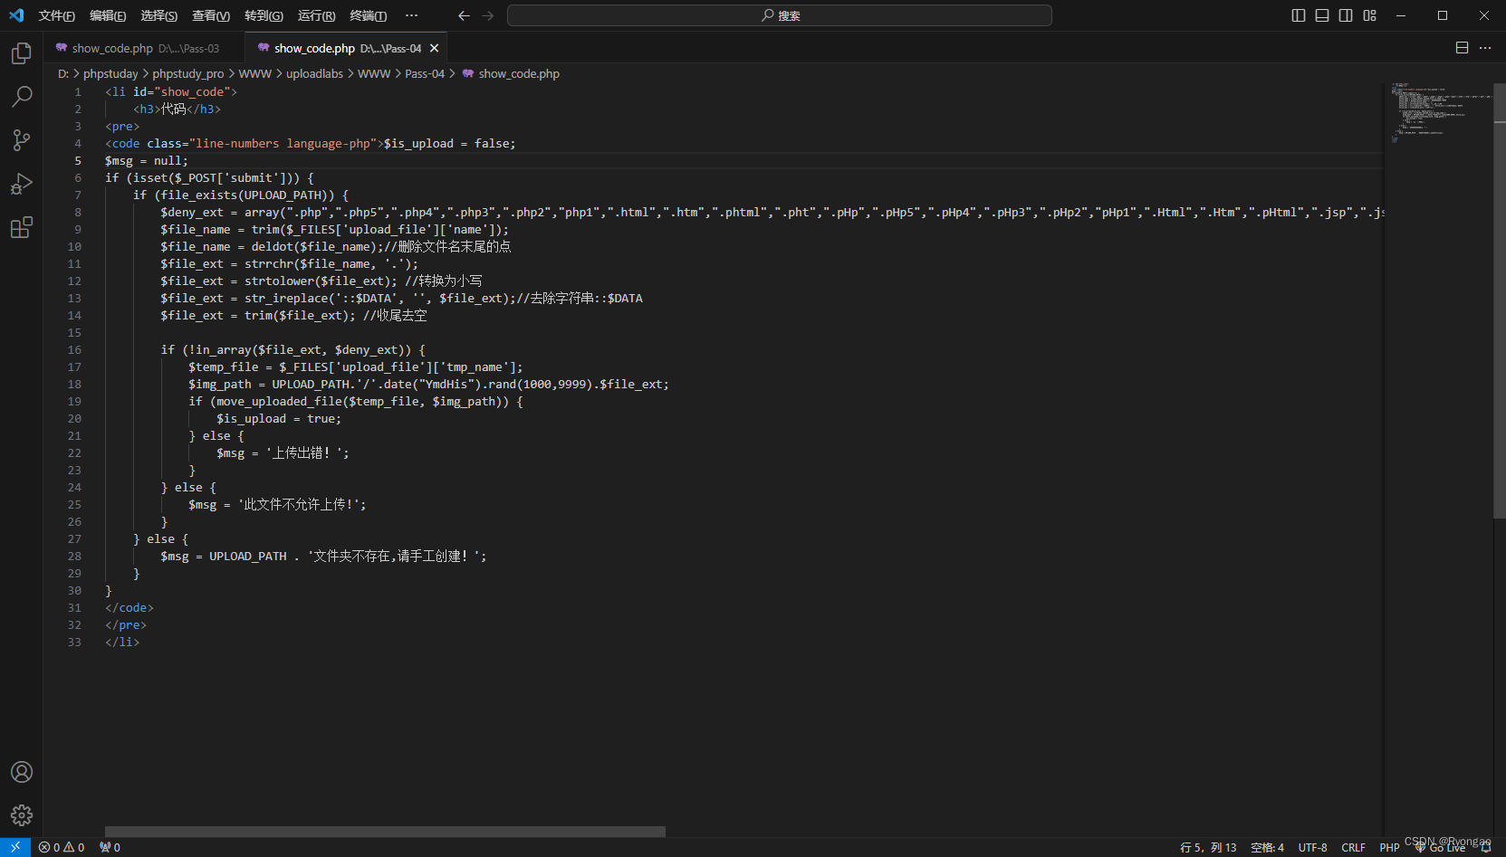Click '此文件不允许上传!' on line 25

point(299,504)
